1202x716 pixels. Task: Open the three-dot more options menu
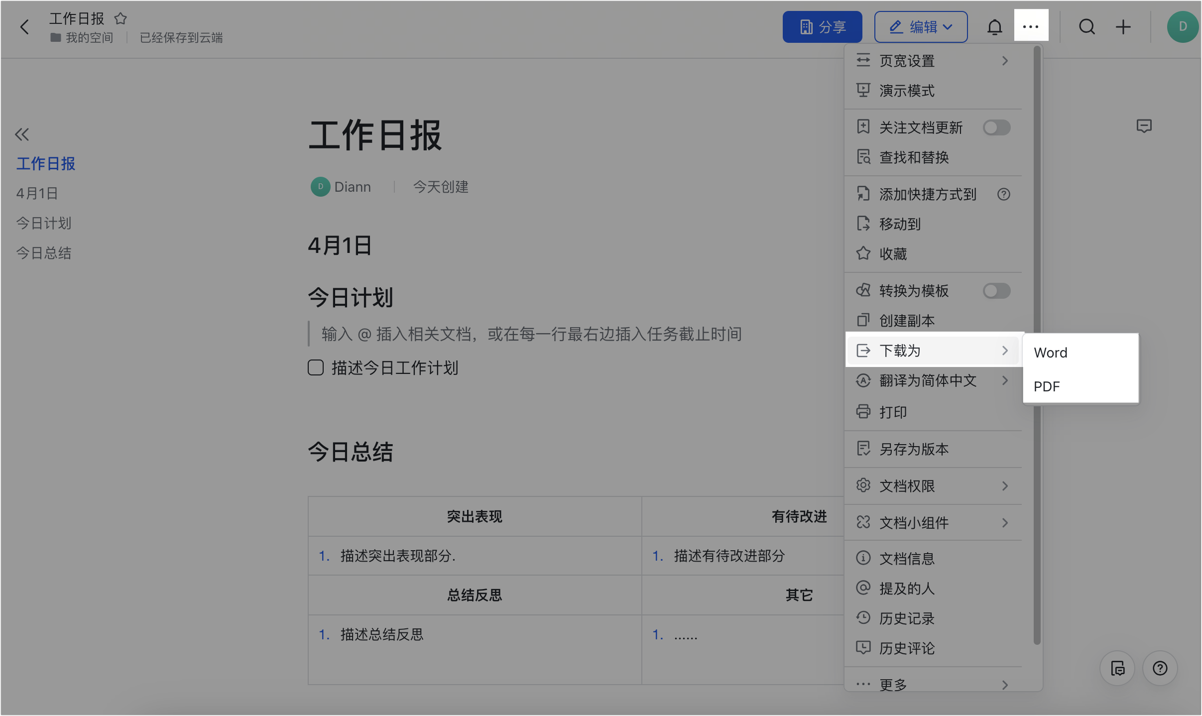point(1031,26)
